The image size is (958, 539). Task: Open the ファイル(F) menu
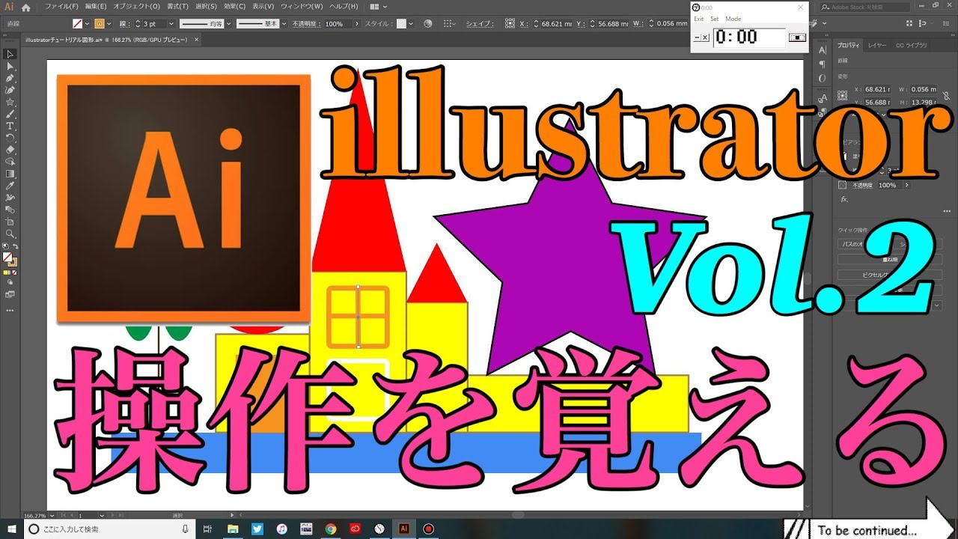coord(61,7)
